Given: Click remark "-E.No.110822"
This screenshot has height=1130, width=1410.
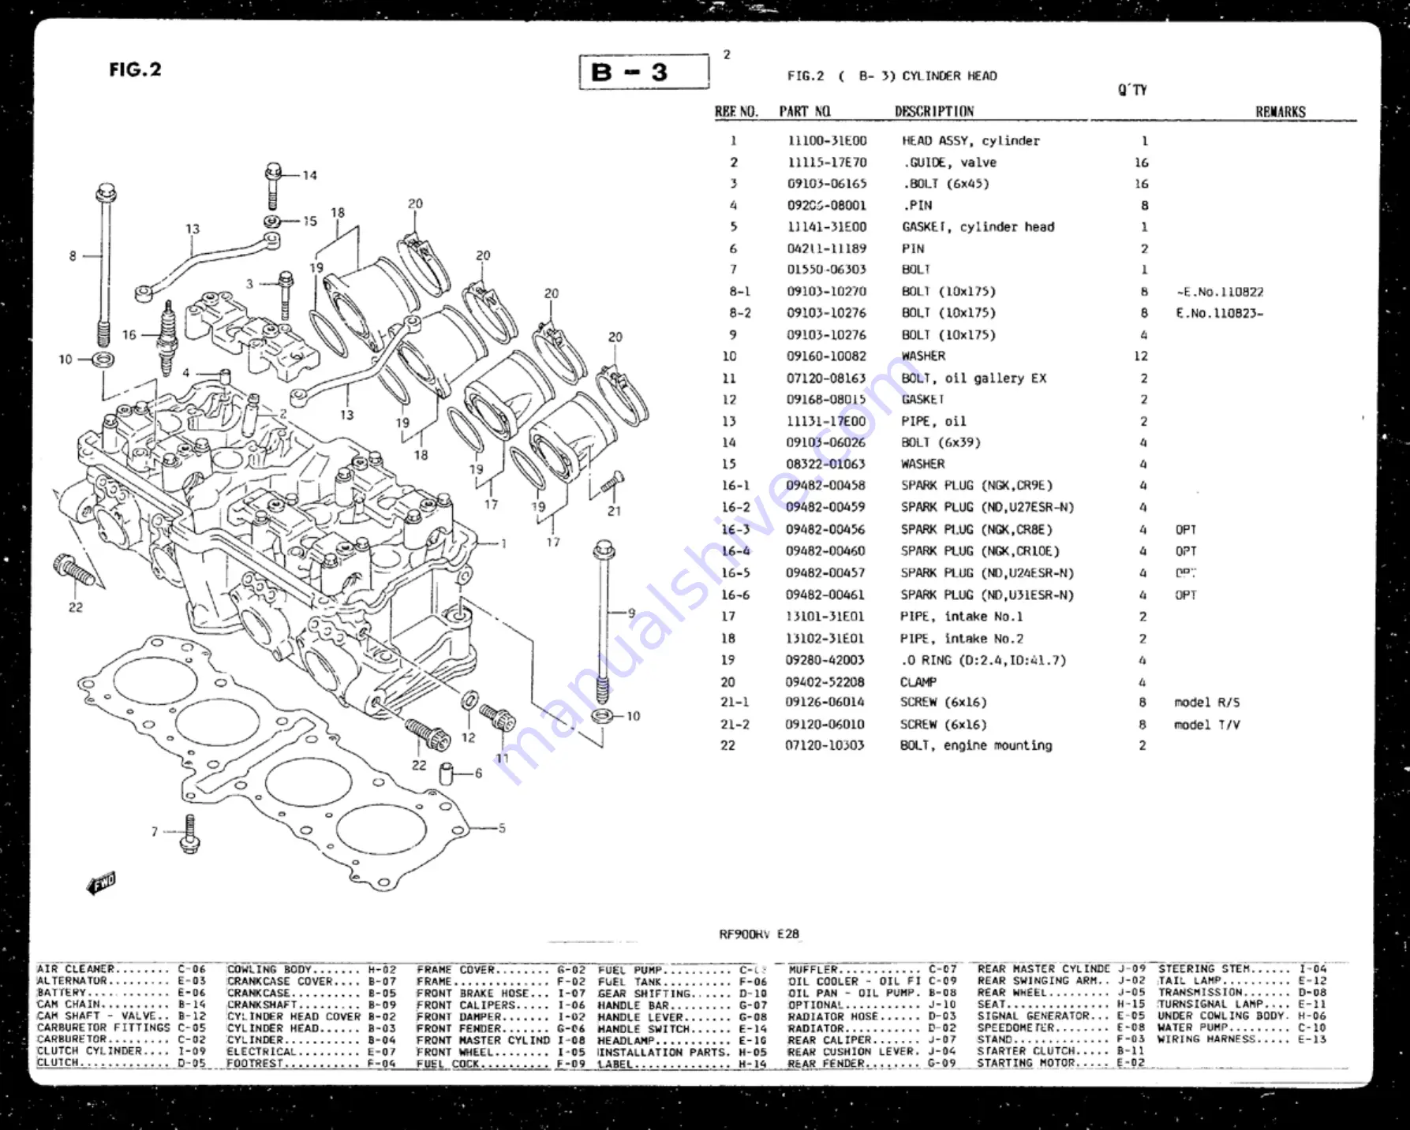Looking at the screenshot, I should (1220, 292).
